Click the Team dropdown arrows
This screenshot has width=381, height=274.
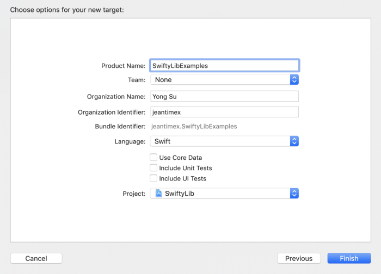point(294,80)
